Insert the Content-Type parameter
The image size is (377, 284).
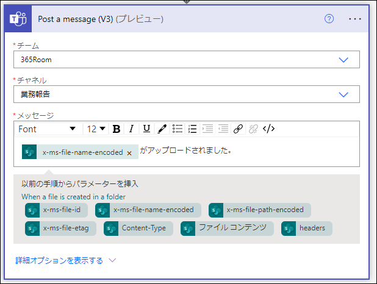click(x=138, y=229)
